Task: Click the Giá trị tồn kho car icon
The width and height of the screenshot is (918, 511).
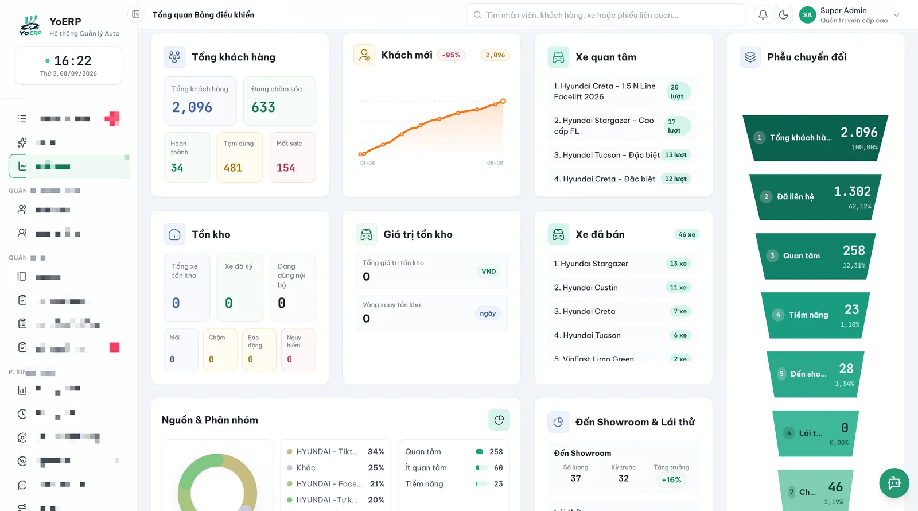Action: coord(367,234)
